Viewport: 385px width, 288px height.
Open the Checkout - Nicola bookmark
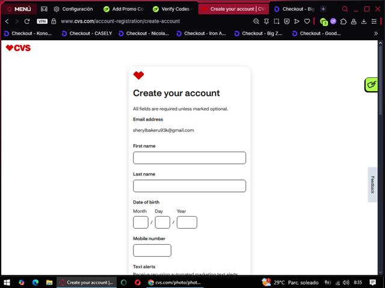144,34
